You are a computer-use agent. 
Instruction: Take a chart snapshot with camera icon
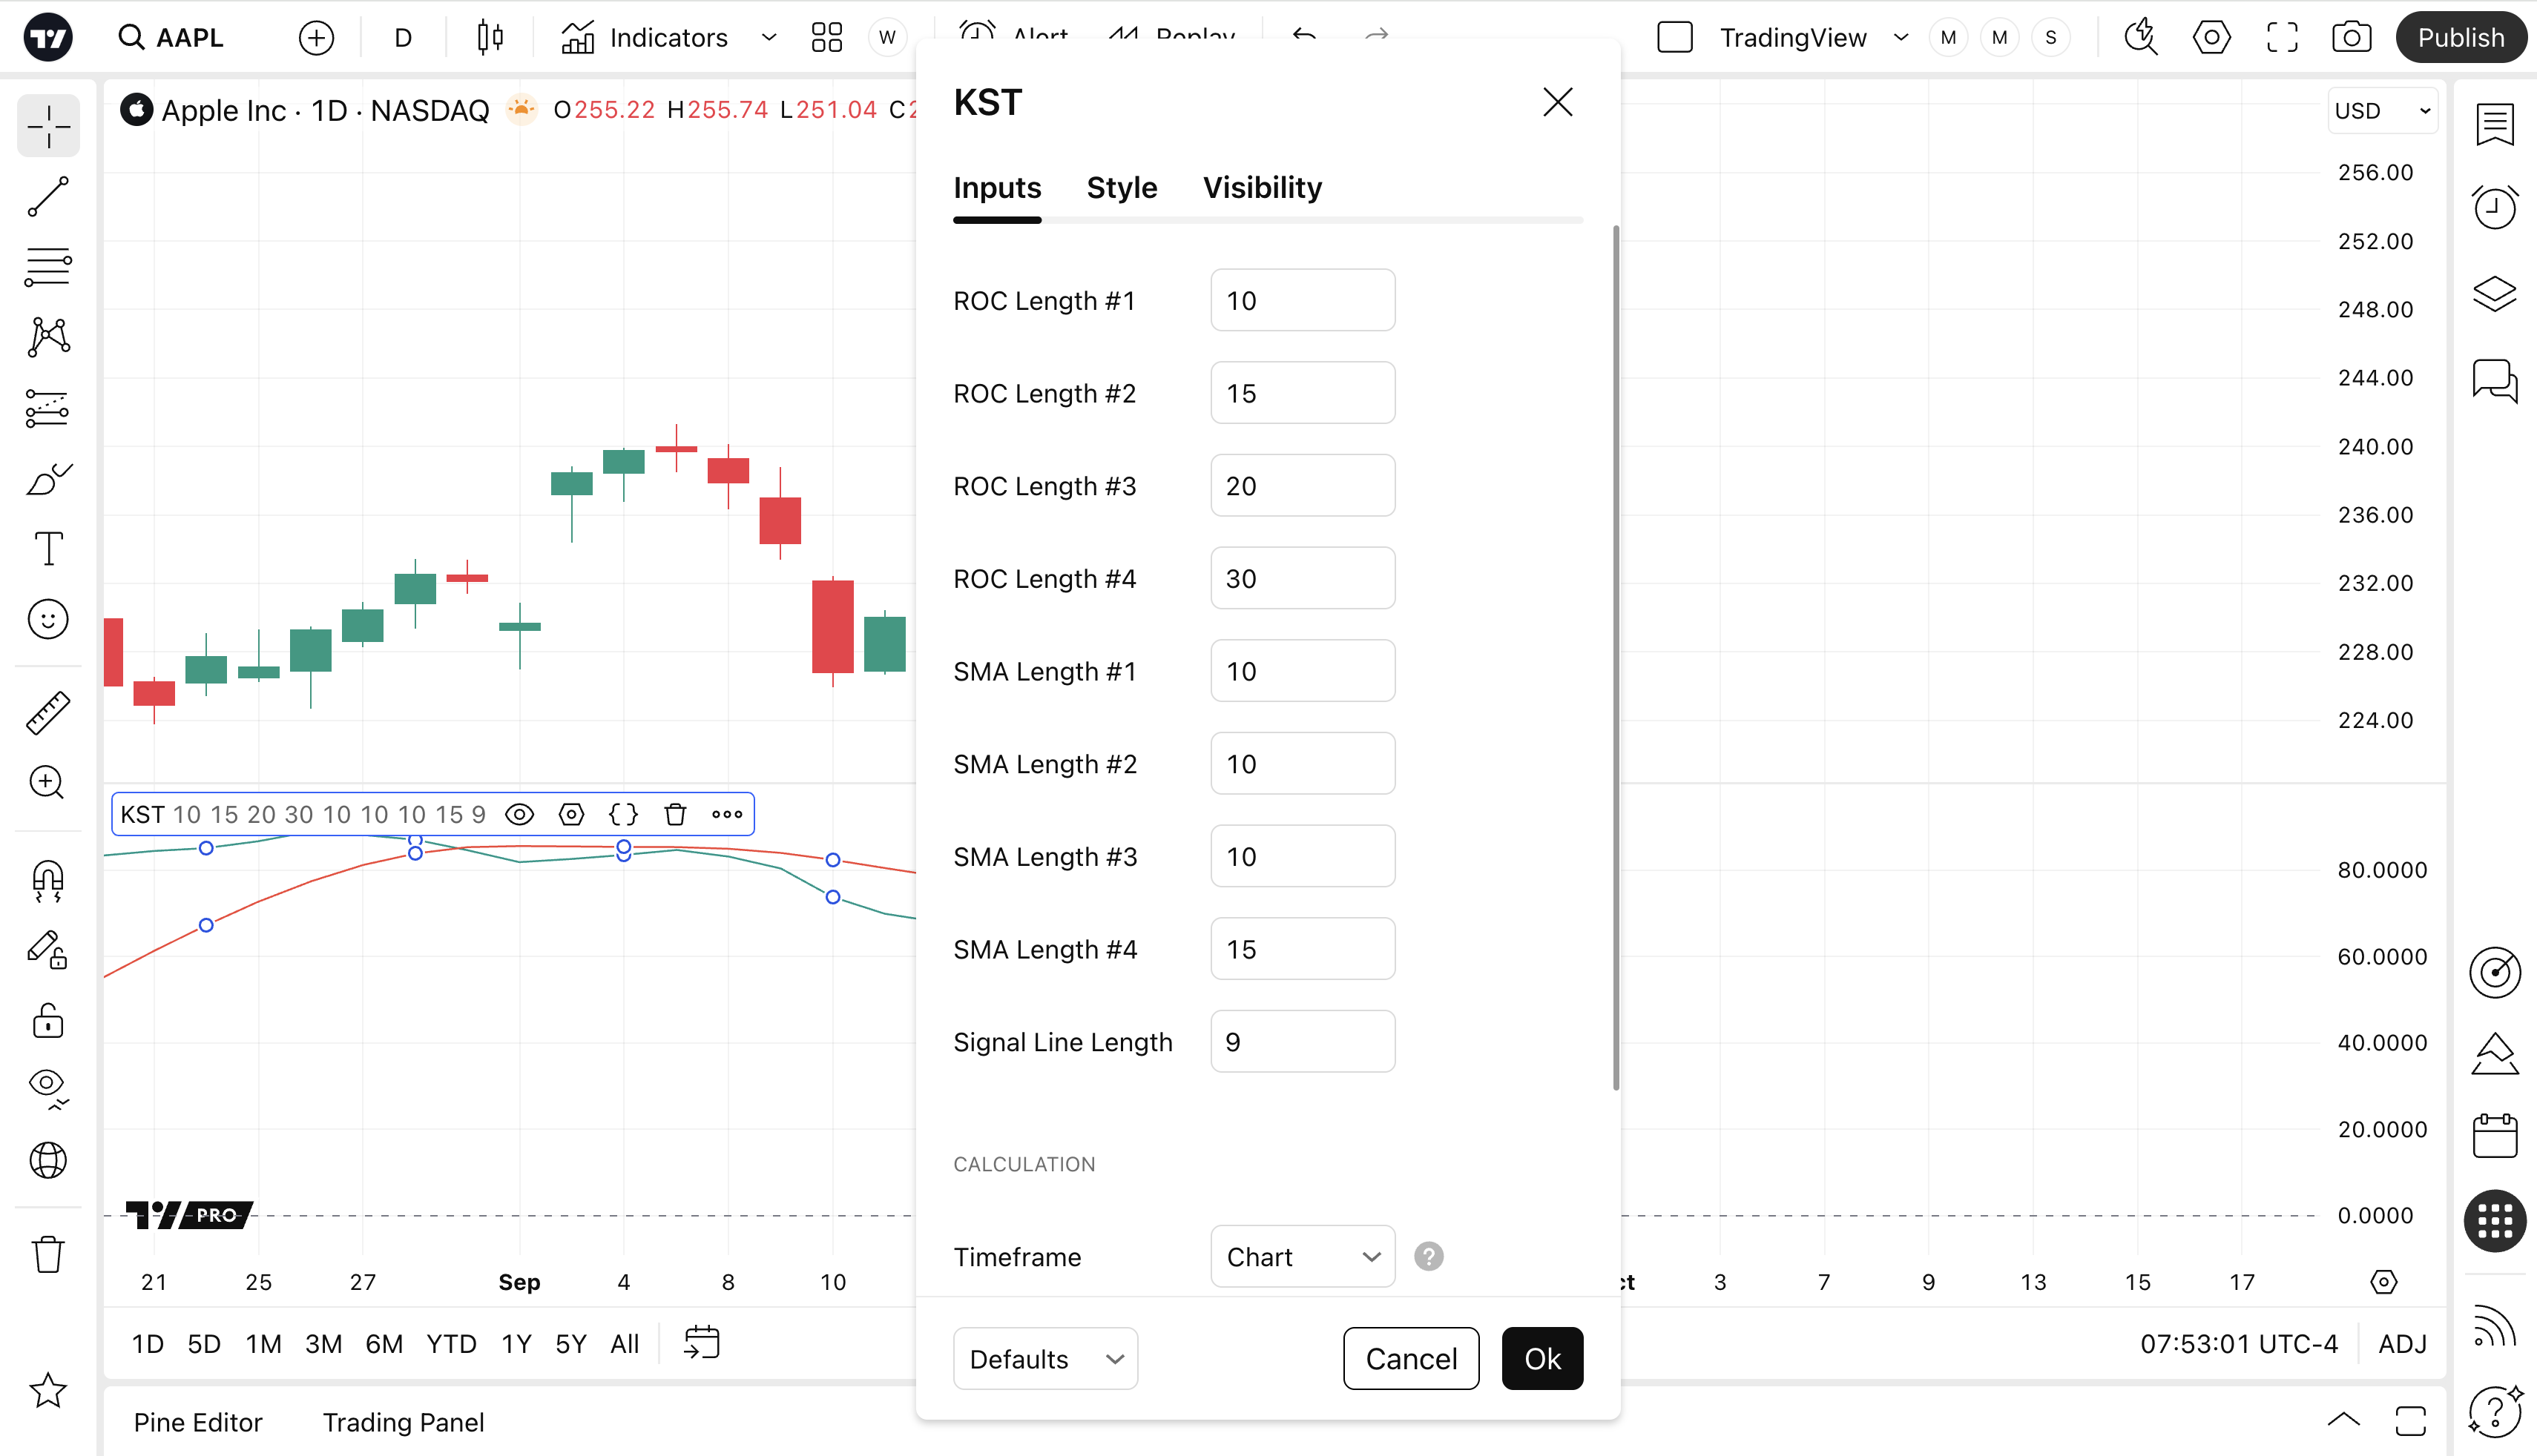pos(2351,38)
